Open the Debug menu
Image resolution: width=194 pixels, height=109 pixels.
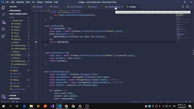point(40,2)
